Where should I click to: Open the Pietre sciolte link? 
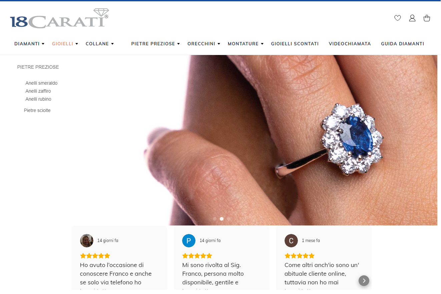(37, 110)
